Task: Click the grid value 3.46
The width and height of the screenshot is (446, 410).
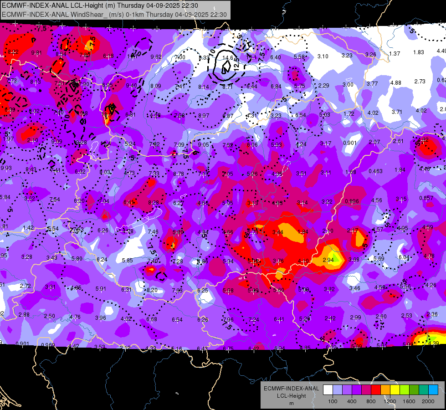Action: point(355,288)
